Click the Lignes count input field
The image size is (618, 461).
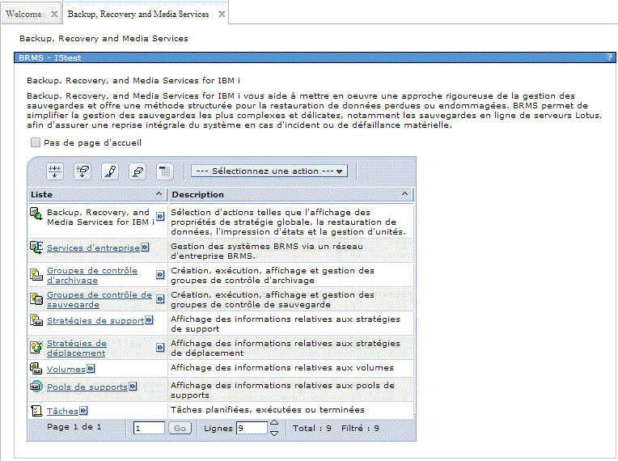[x=252, y=428]
